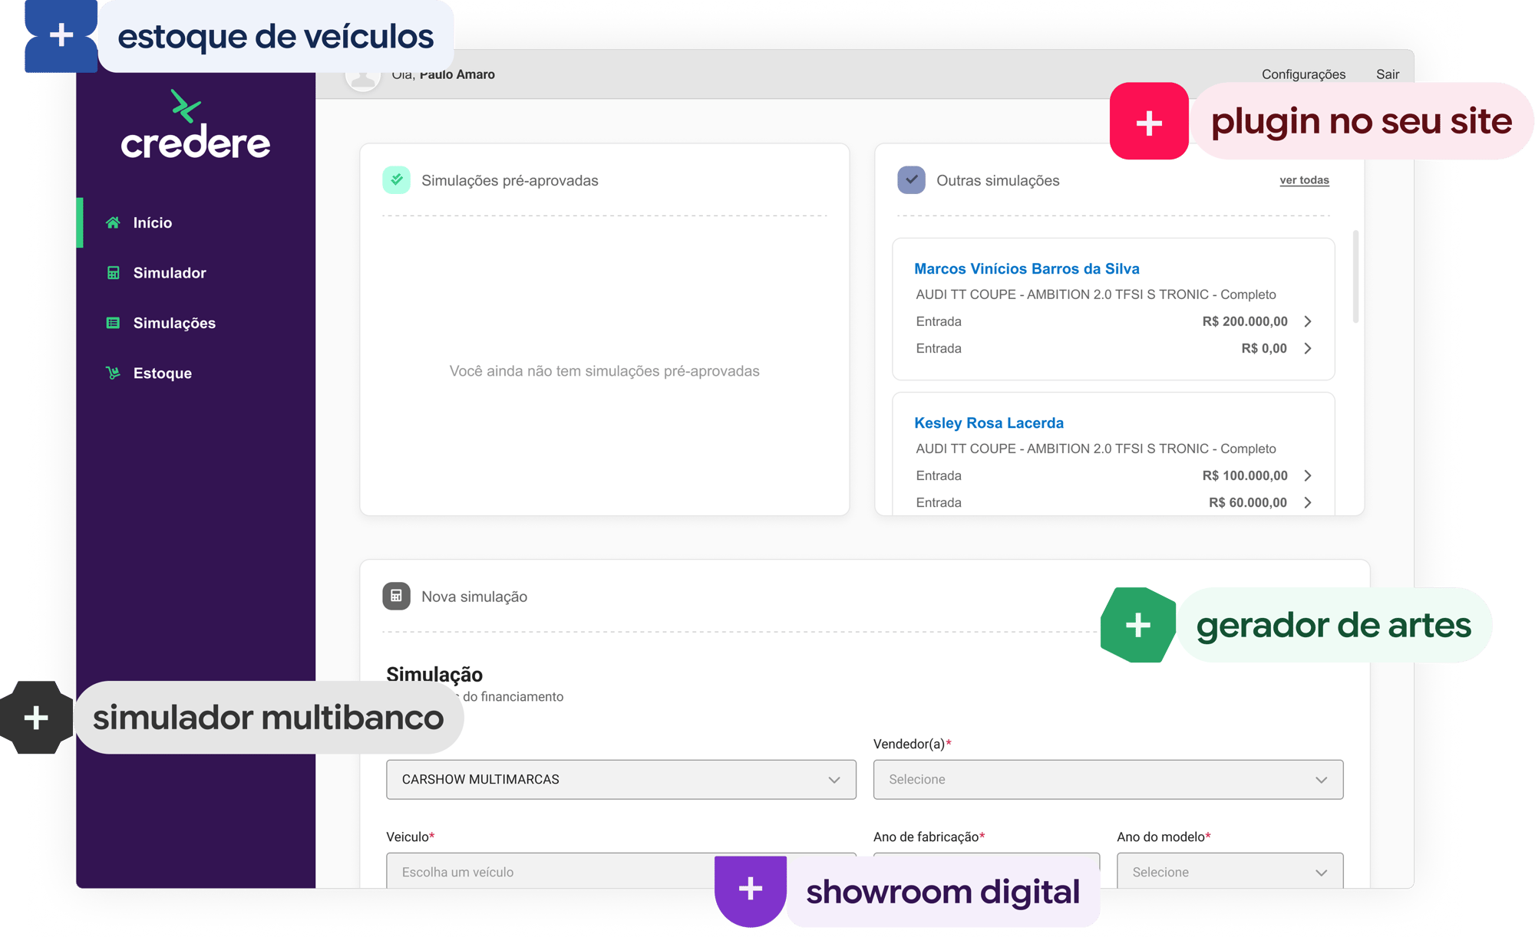Click the Sair logout link
The width and height of the screenshot is (1535, 937).
[1387, 74]
